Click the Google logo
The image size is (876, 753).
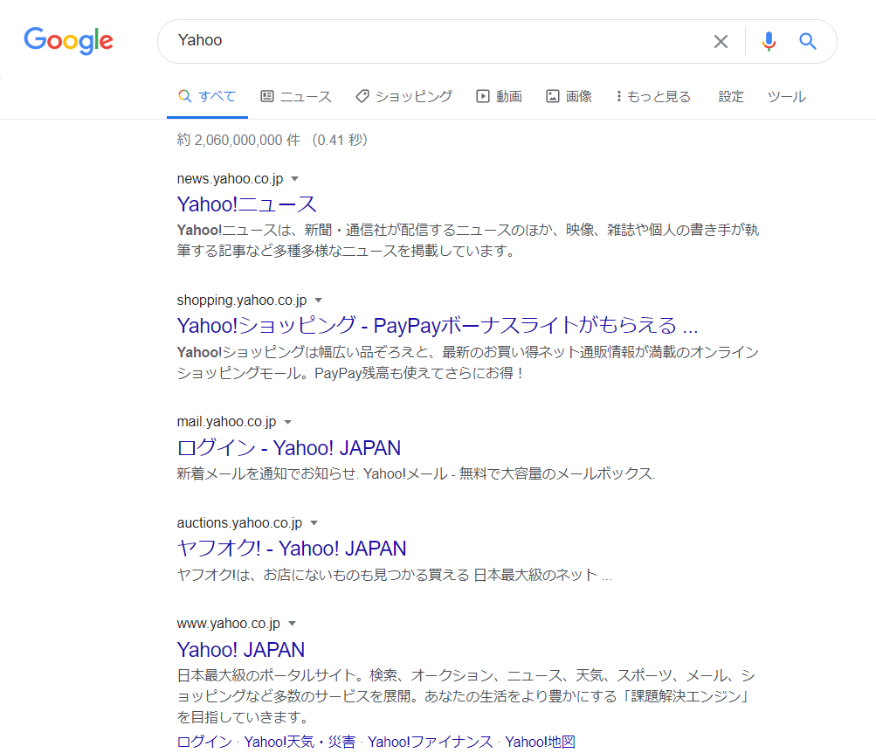tap(68, 41)
